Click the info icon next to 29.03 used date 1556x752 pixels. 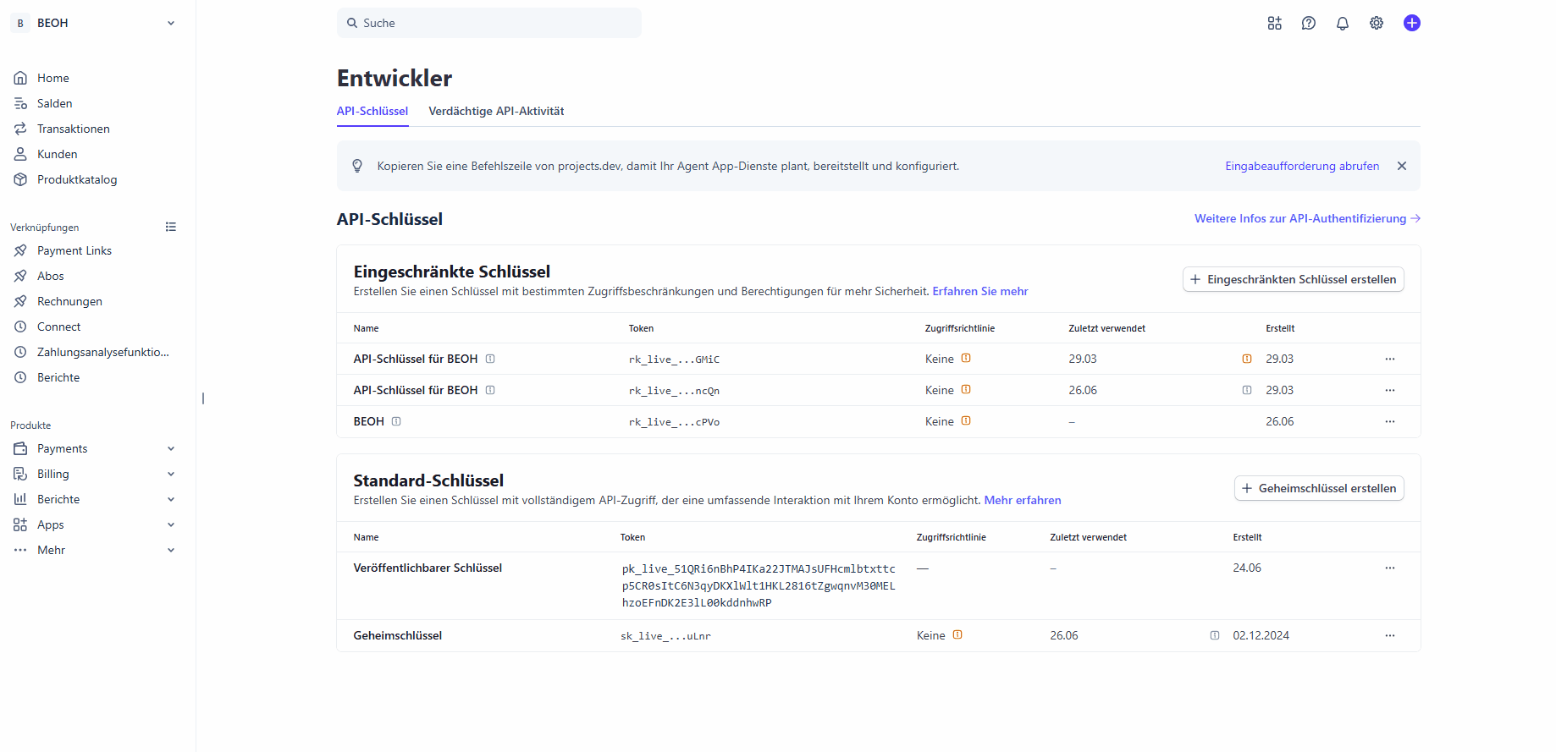[x=1247, y=359]
